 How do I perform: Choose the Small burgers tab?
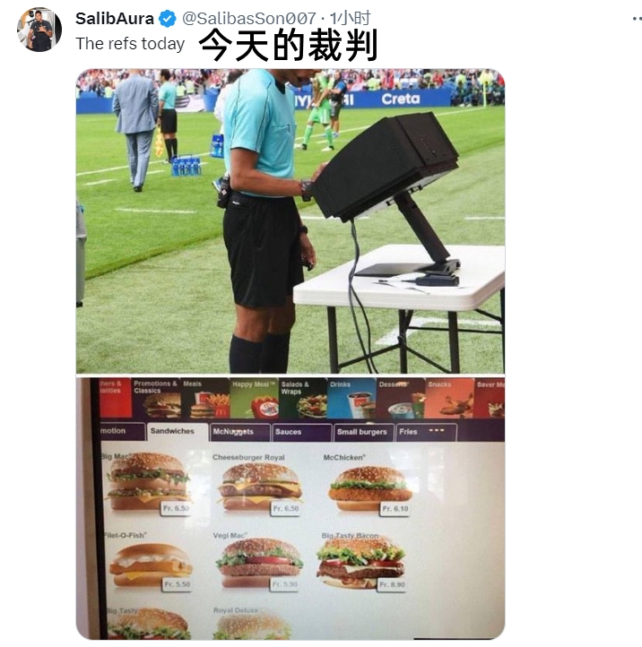pyautogui.click(x=364, y=433)
